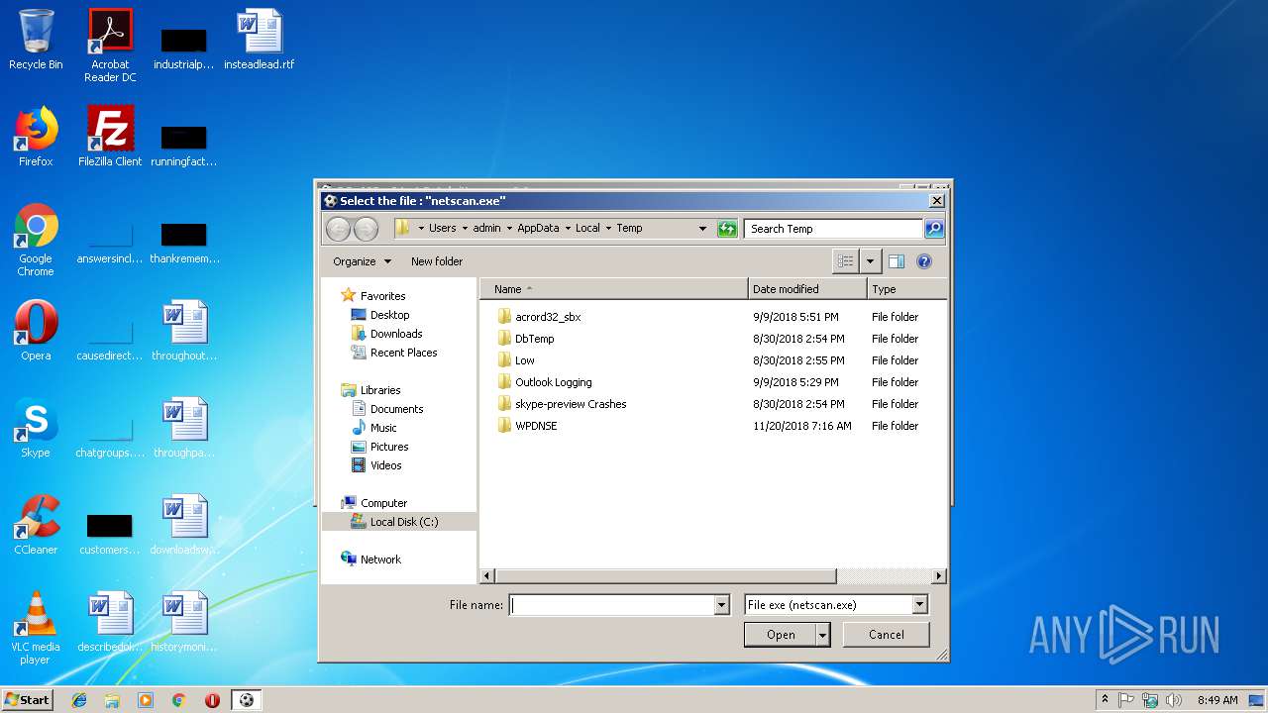Open CCleaner desktop shortcut
The height and width of the screenshot is (713, 1268).
pyautogui.click(x=36, y=525)
